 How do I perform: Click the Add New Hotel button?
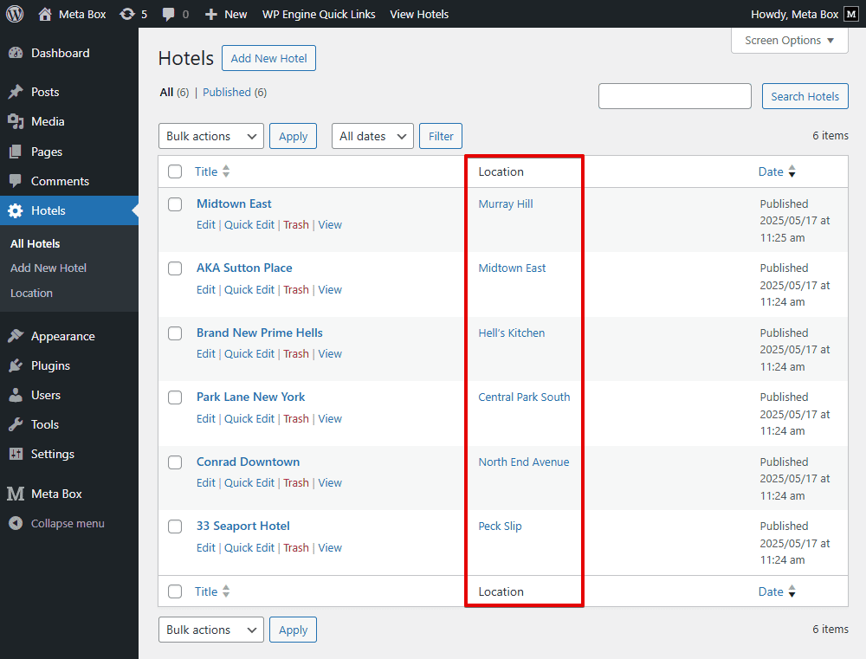click(x=268, y=58)
